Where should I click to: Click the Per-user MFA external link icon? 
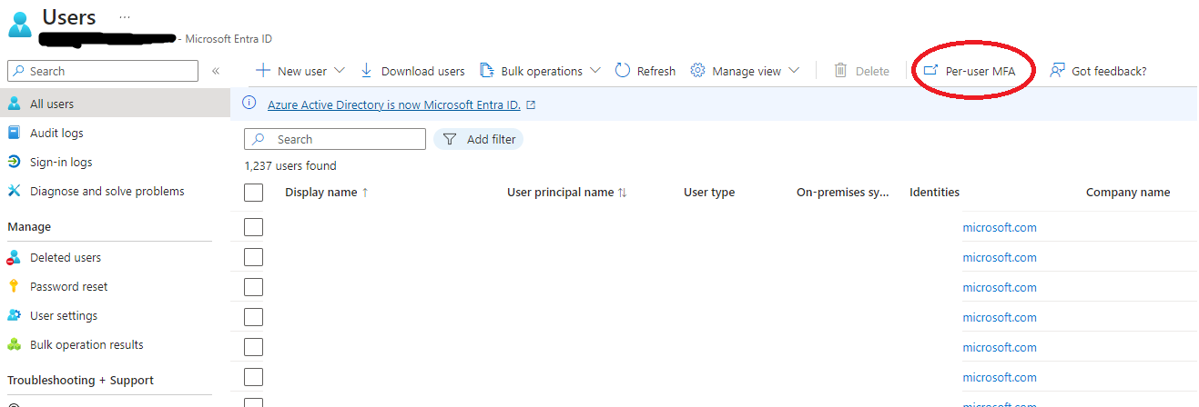[930, 71]
